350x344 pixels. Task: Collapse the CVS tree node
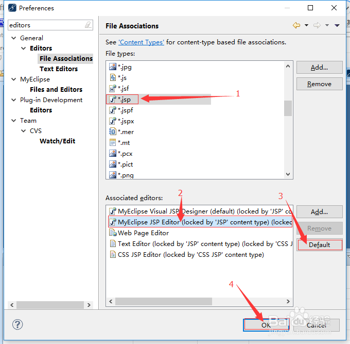[24, 131]
